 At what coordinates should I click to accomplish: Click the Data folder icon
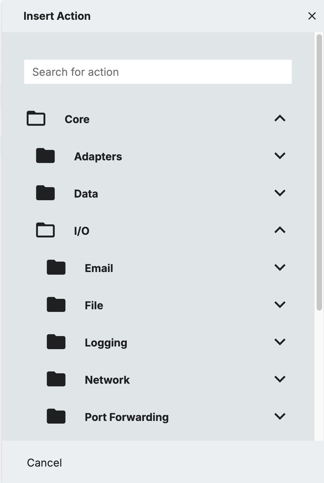[45, 193]
